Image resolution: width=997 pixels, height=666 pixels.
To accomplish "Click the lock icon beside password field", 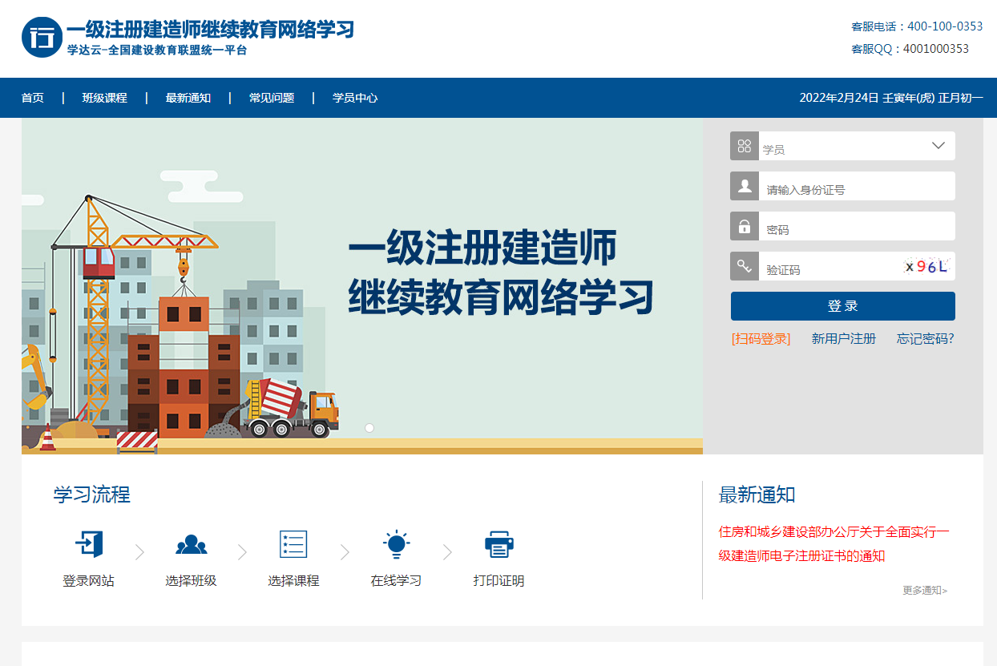I will coord(745,226).
